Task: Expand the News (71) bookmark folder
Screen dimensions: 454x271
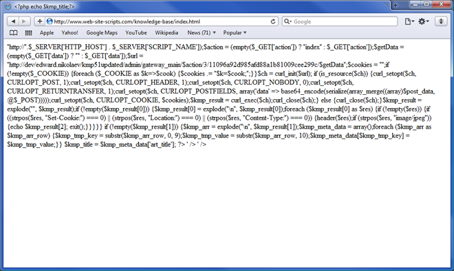Action: click(x=202, y=33)
